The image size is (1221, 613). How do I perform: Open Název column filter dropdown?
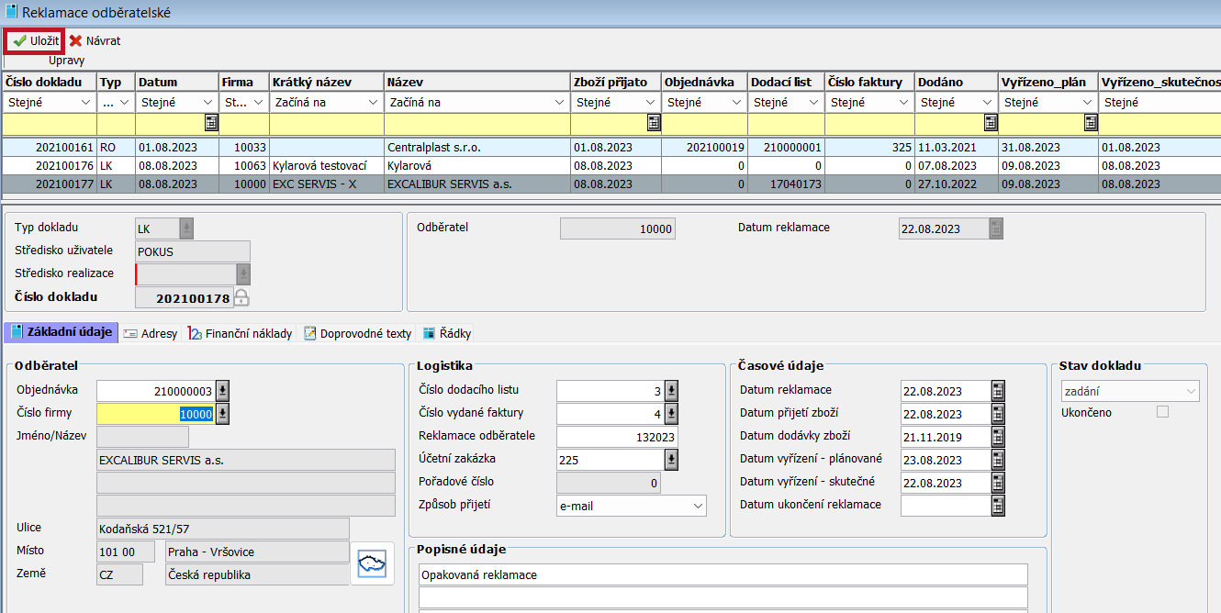pos(558,103)
